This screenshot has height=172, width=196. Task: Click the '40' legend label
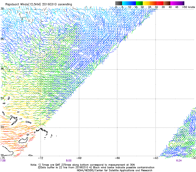point(170,7)
